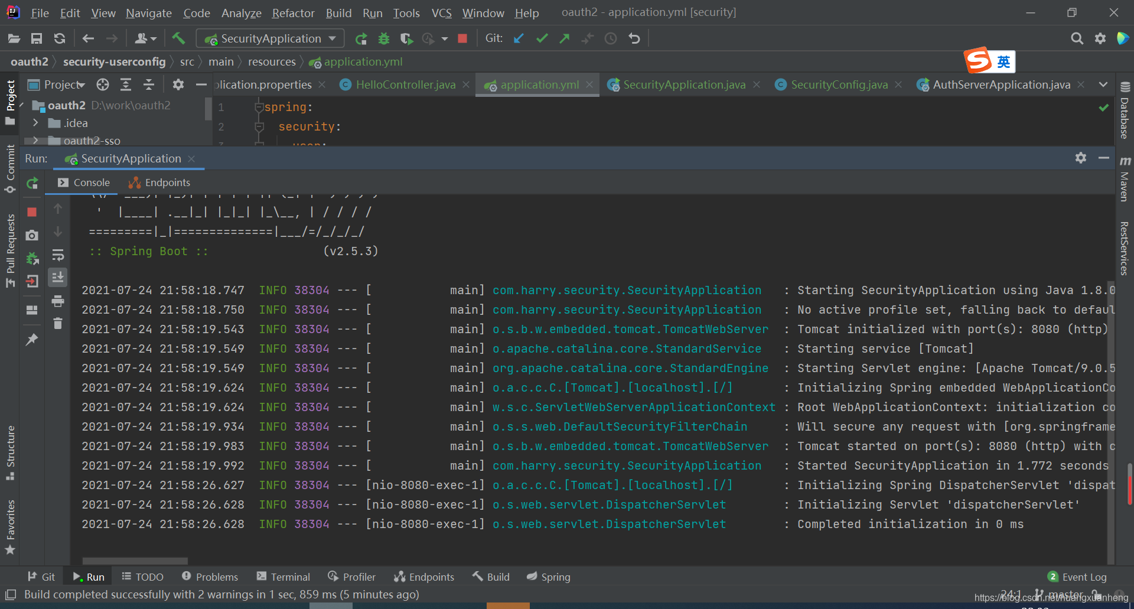
Task: Open Commit side panel
Action: click(10, 169)
